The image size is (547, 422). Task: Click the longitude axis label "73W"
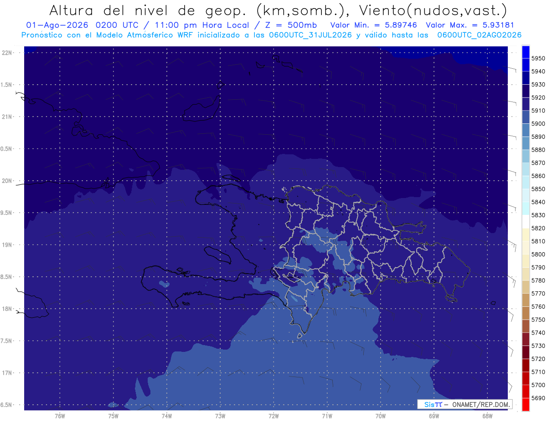(220, 416)
